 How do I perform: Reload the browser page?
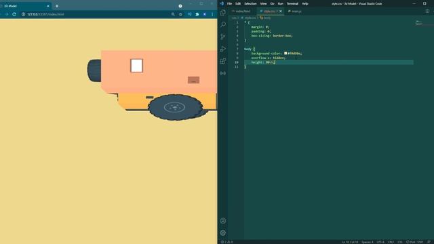[14, 14]
